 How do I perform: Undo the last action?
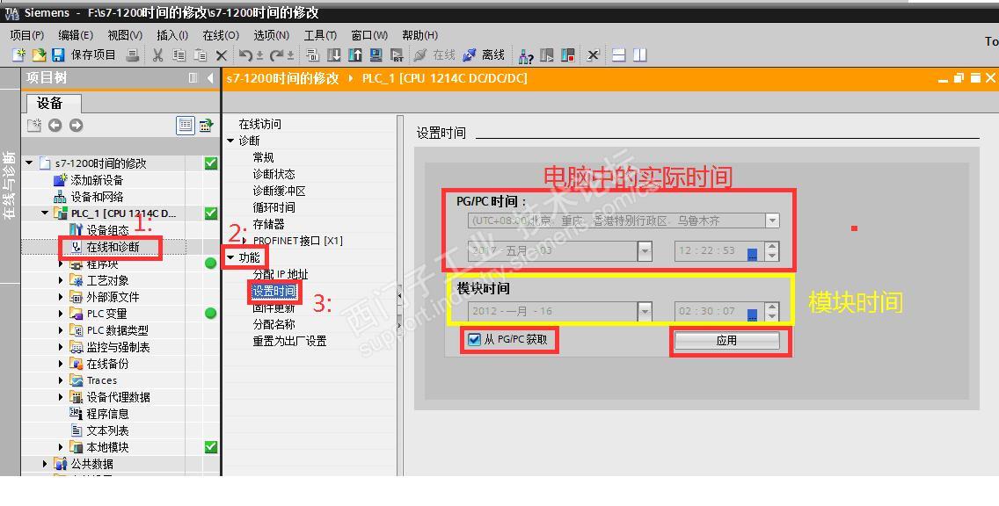pos(246,55)
